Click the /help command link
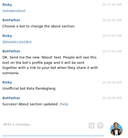This screenshot has width=128, height=138. click(64, 104)
